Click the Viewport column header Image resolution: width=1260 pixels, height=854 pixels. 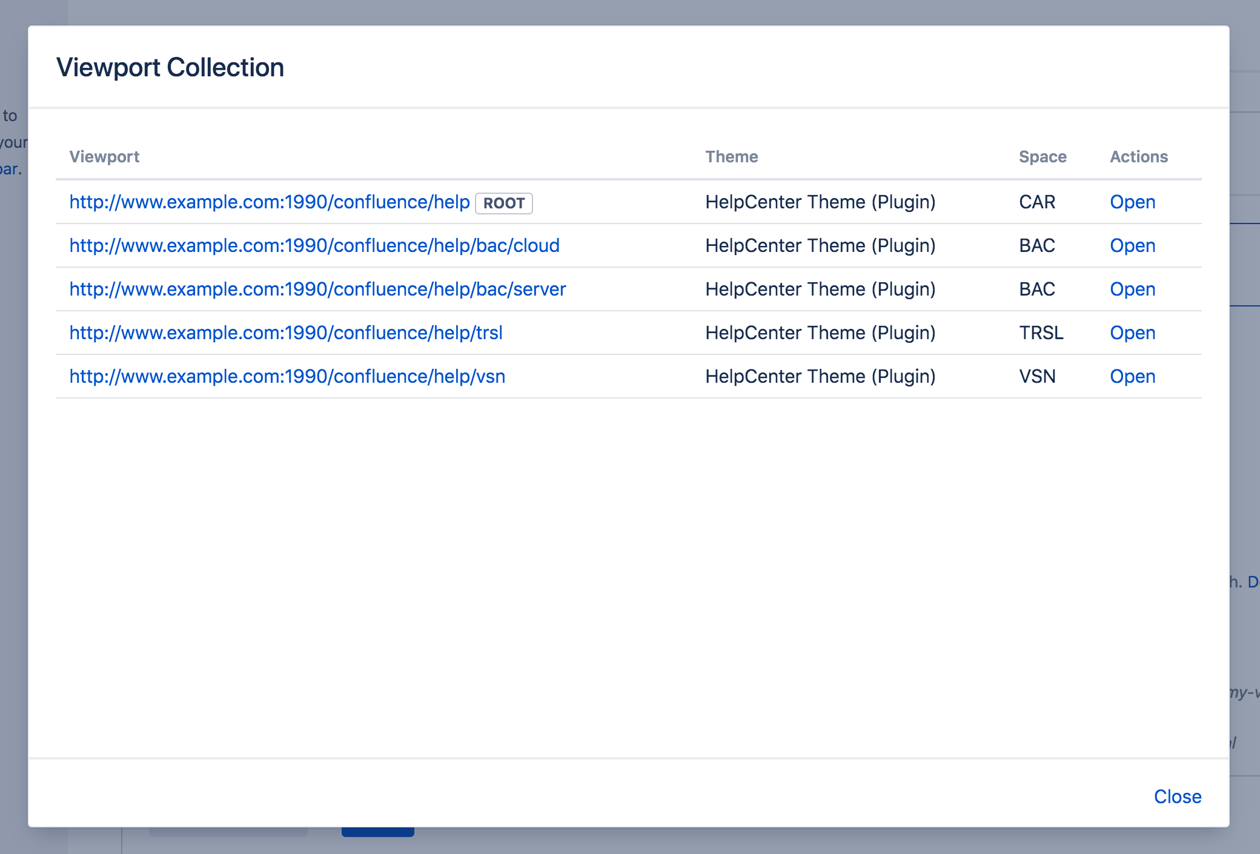(104, 156)
